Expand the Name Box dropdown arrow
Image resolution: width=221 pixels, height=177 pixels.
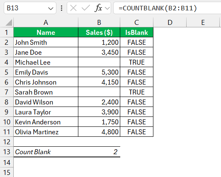point(51,9)
